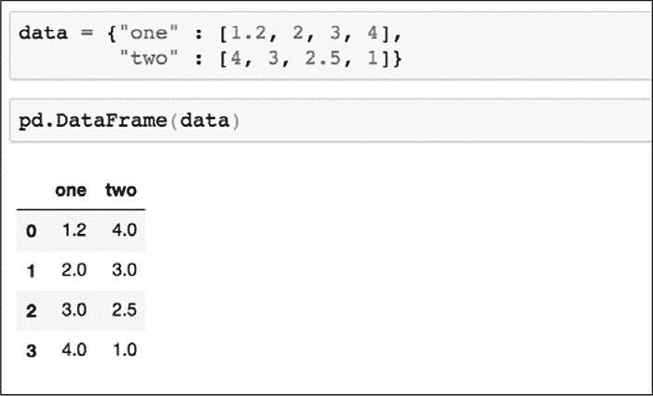
Task: Click the 1.0 value in output table
Action: pyautogui.click(x=124, y=351)
